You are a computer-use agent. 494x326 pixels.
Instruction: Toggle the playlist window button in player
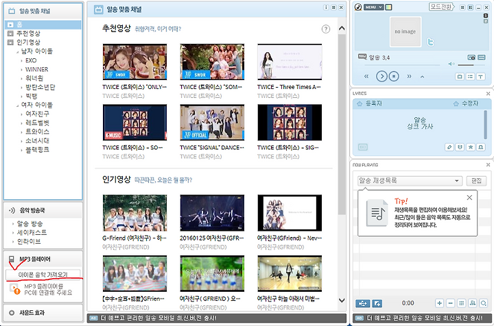click(470, 77)
